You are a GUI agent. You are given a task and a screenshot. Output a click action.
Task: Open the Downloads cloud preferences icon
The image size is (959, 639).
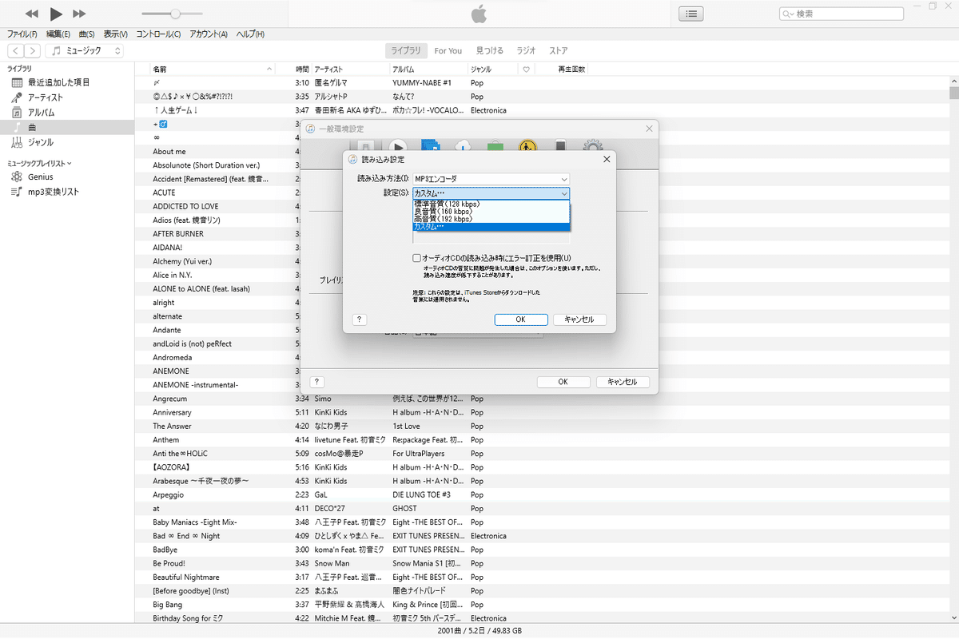(464, 146)
